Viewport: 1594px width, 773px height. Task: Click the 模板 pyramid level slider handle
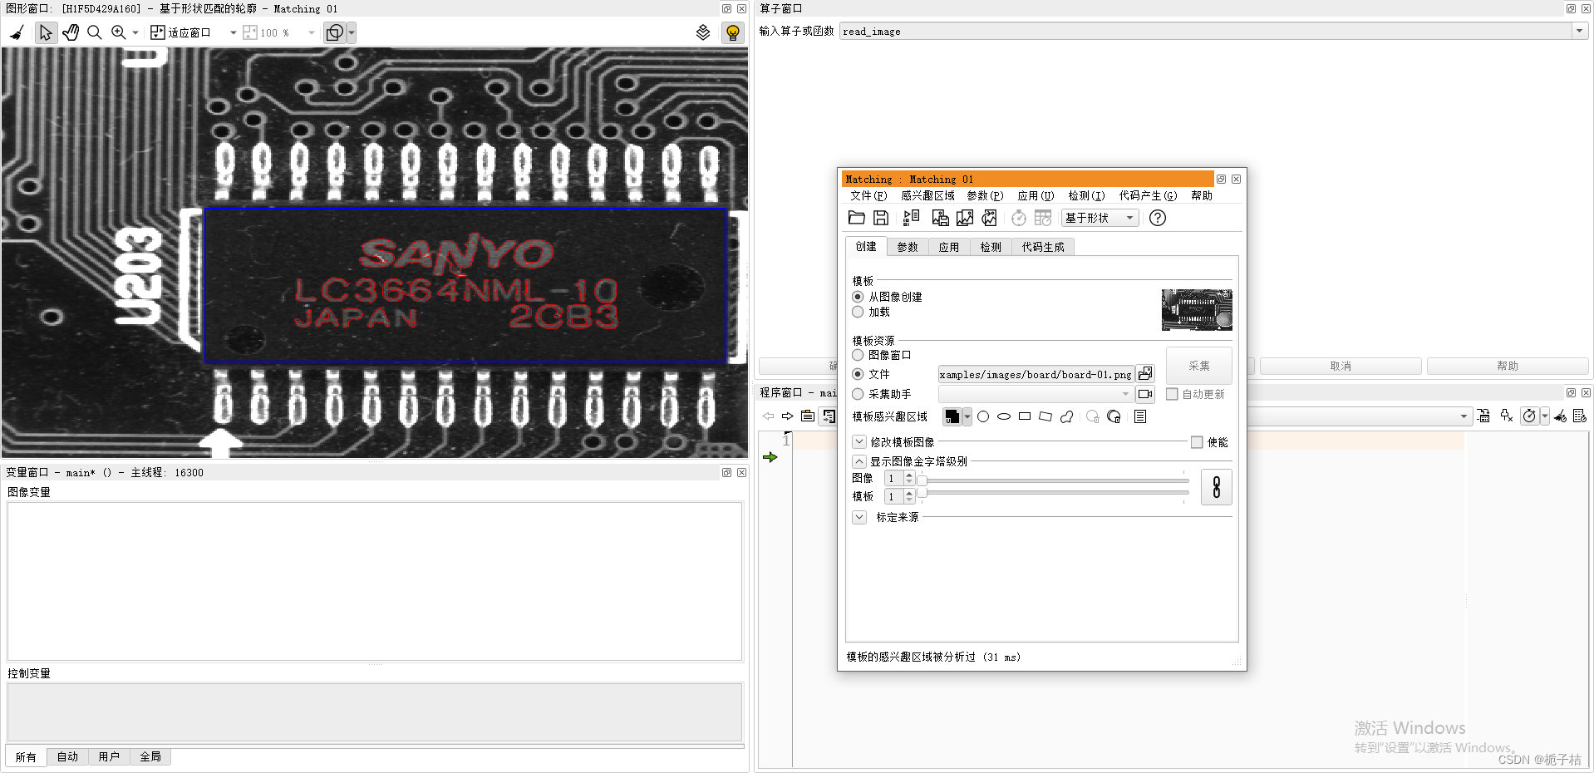point(922,493)
